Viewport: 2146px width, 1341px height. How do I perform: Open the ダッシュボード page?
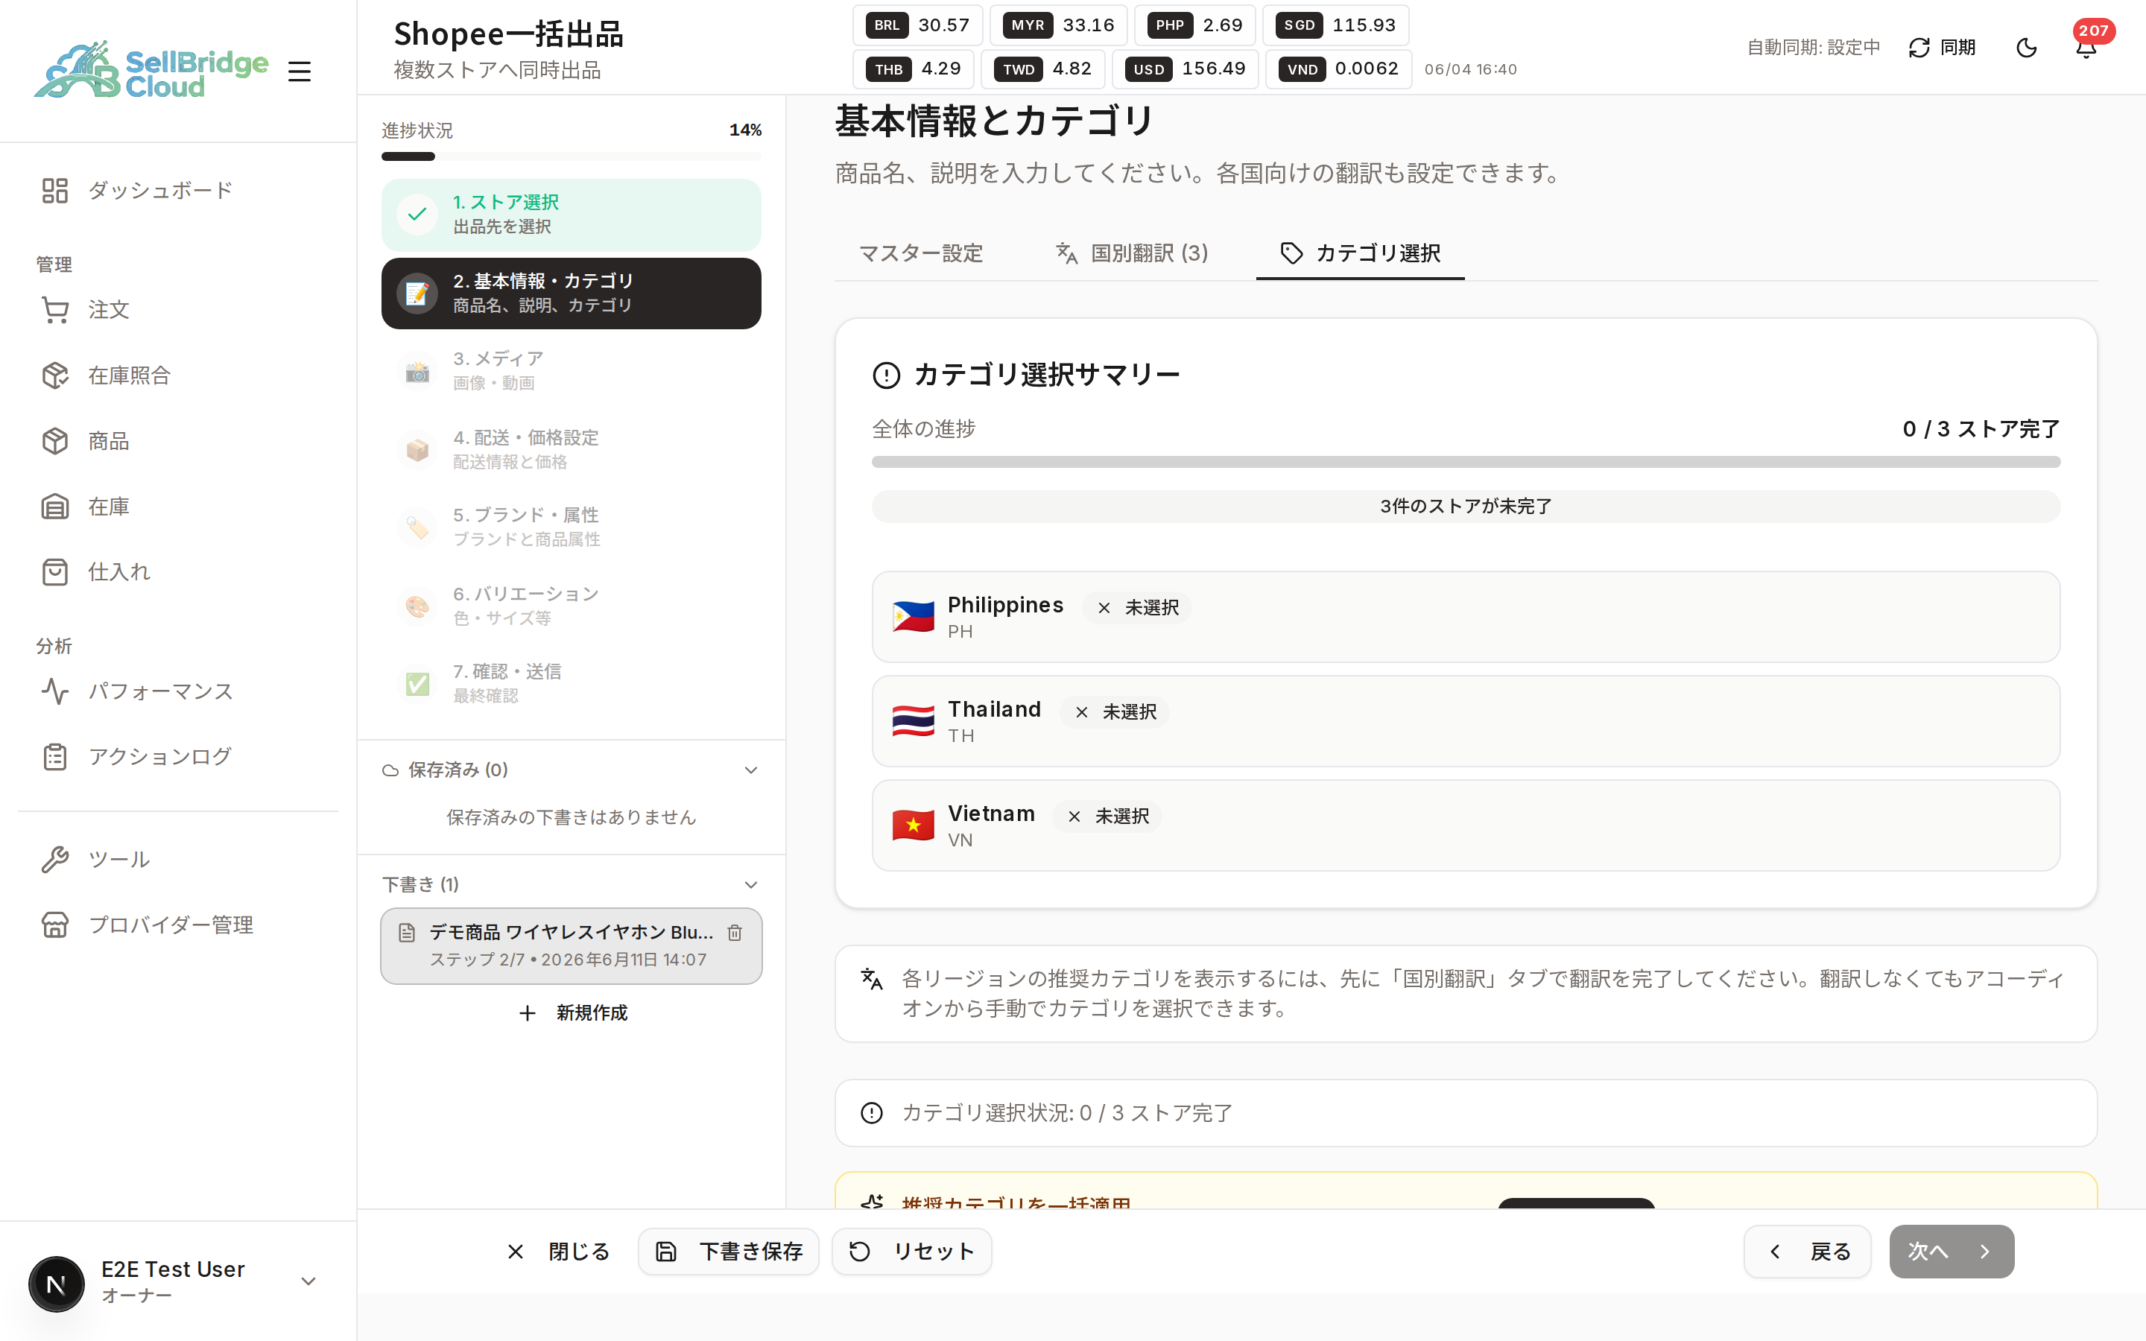[177, 191]
